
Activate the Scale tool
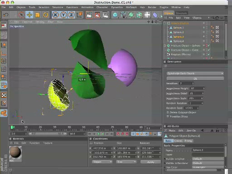pyautogui.click(x=38, y=15)
